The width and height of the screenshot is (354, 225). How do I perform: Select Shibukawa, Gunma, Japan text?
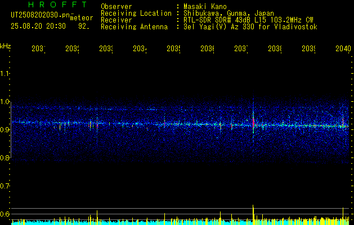click(228, 13)
